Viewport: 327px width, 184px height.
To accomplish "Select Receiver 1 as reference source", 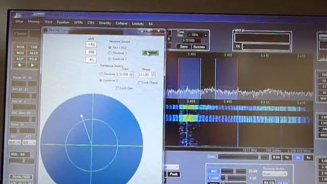I will [109, 74].
